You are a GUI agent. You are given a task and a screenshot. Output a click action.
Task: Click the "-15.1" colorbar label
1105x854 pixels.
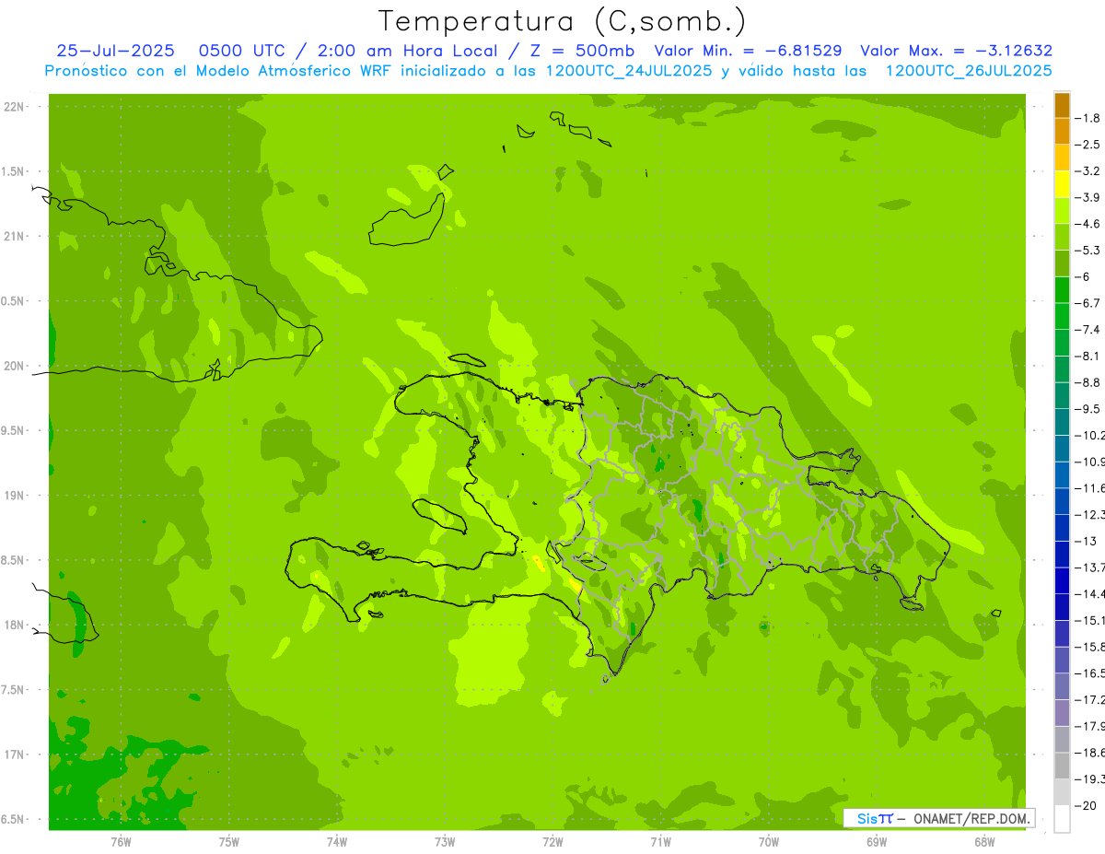pyautogui.click(x=1090, y=620)
